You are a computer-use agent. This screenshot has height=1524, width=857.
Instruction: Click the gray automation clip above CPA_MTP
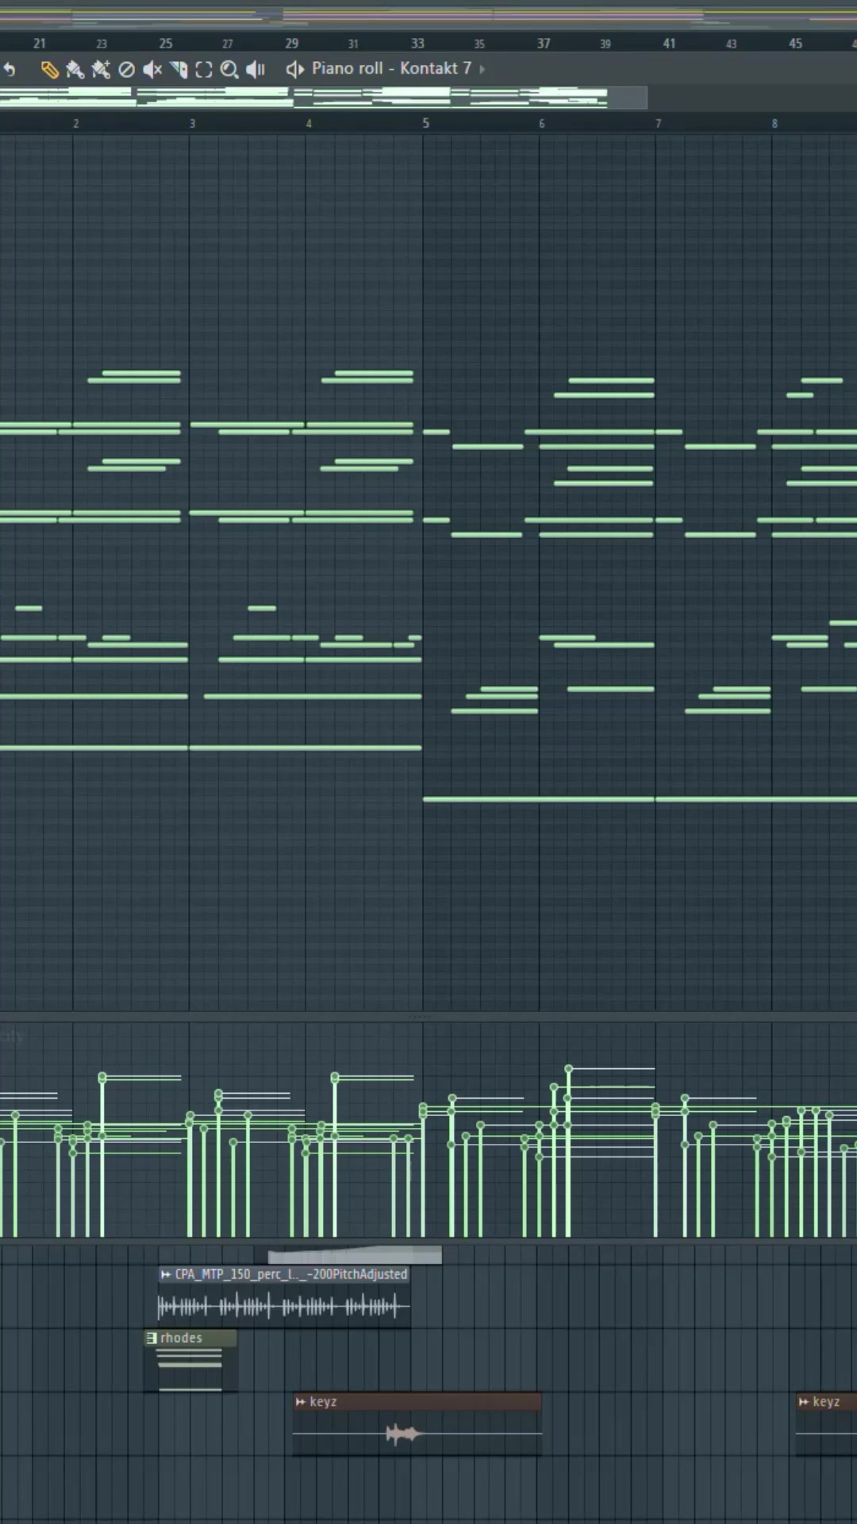tap(355, 1255)
